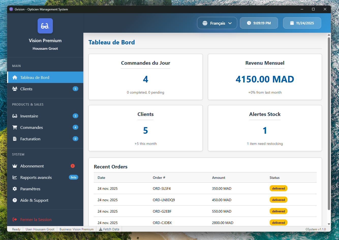Click the Abonnement red alert badge

[72, 166]
